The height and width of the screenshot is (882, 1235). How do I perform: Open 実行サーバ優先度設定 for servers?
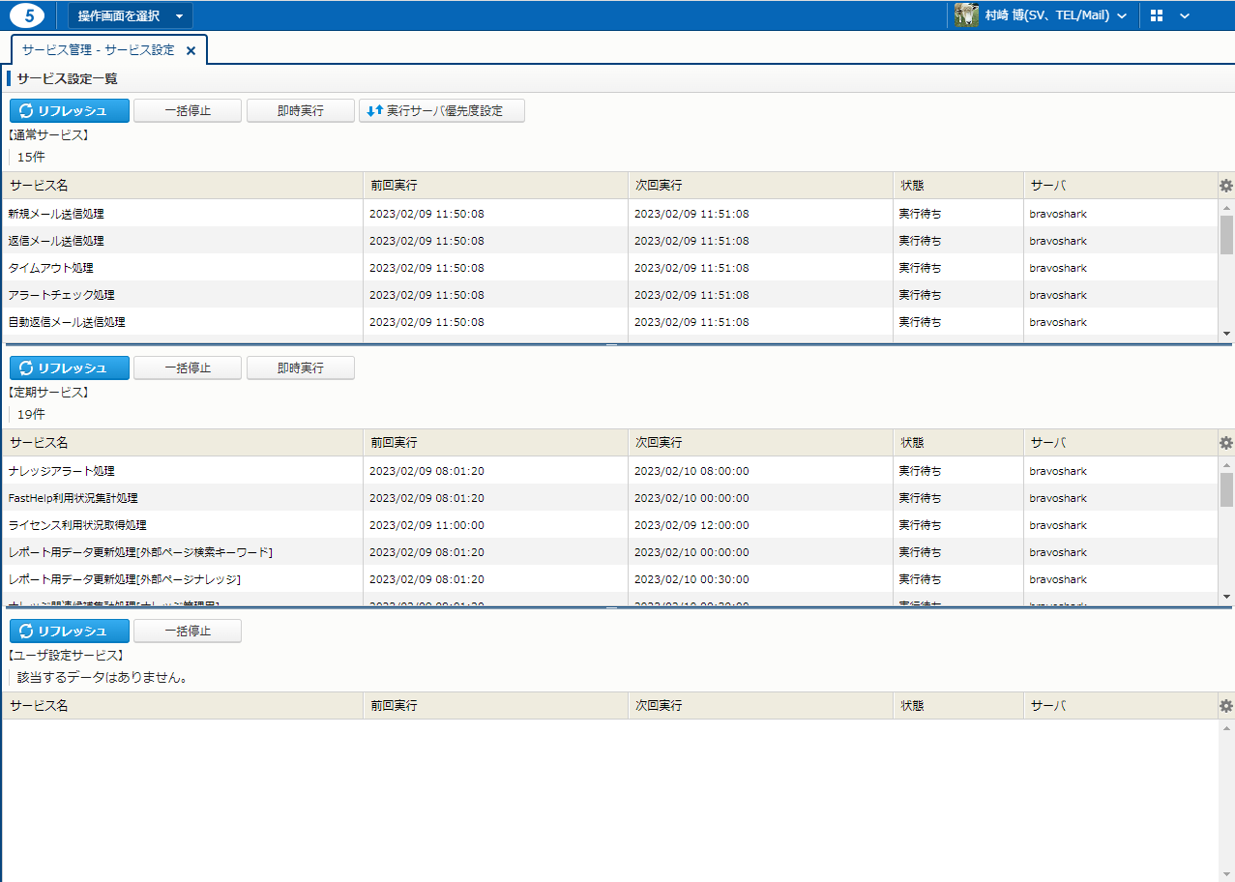point(442,111)
